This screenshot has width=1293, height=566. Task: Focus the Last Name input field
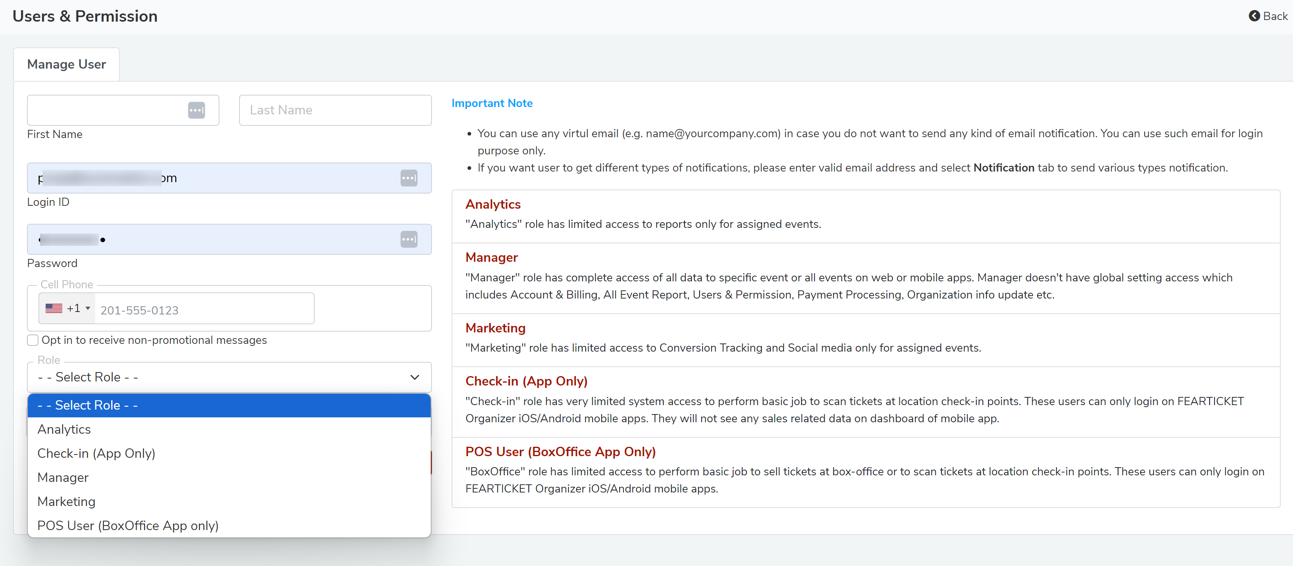pos(335,110)
